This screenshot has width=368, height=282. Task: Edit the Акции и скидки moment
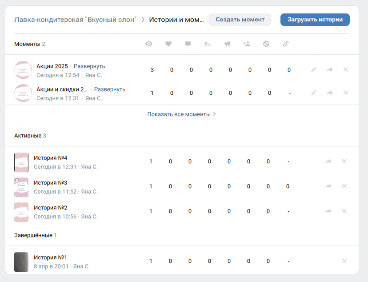(314, 93)
